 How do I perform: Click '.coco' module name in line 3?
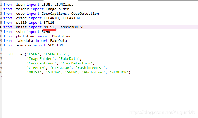19,14
